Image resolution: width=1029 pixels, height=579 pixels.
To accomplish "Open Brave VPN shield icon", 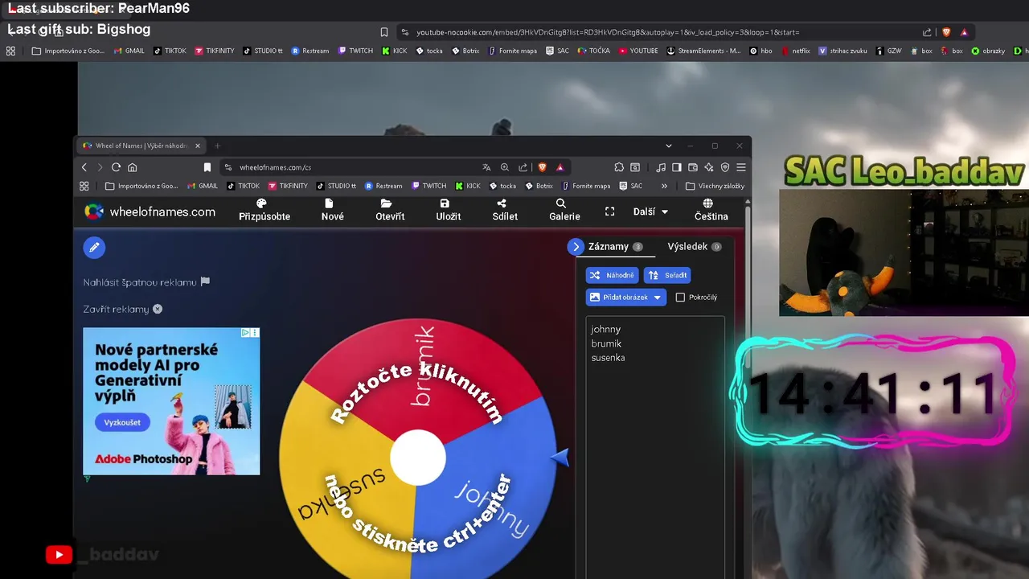I will point(725,167).
